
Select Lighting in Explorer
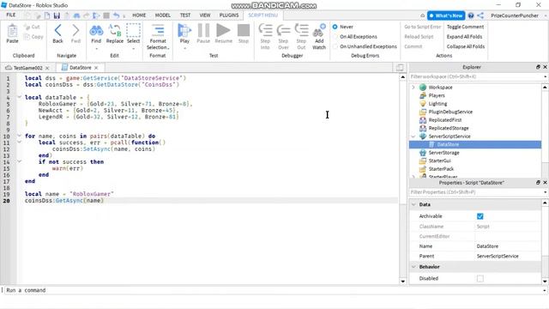pos(437,104)
